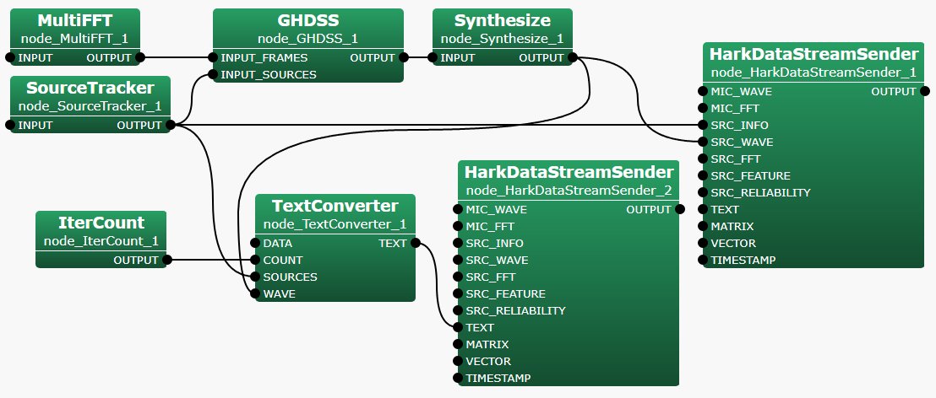Click the OUTPUT port of SourceTracker
936x398 pixels.
point(171,126)
